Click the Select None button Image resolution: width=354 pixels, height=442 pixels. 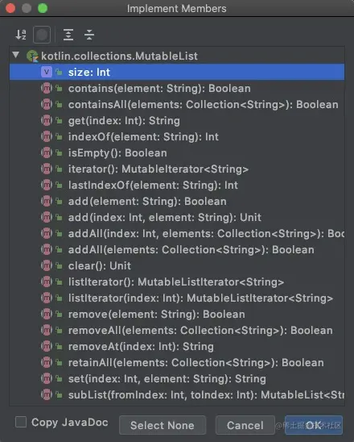pos(163,425)
